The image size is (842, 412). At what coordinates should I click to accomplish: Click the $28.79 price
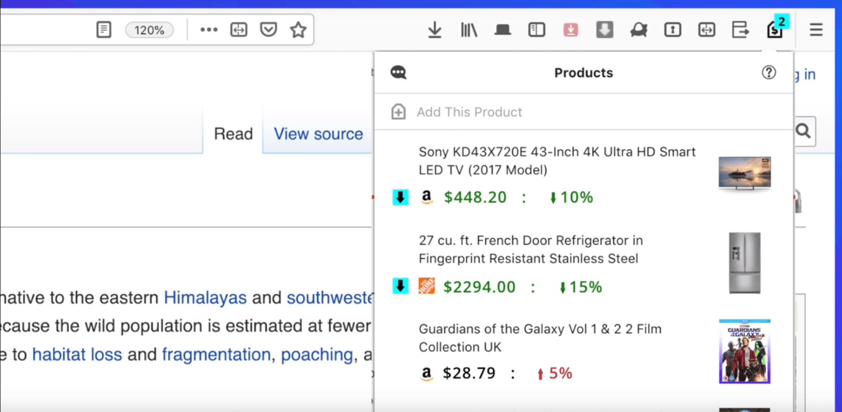click(469, 373)
